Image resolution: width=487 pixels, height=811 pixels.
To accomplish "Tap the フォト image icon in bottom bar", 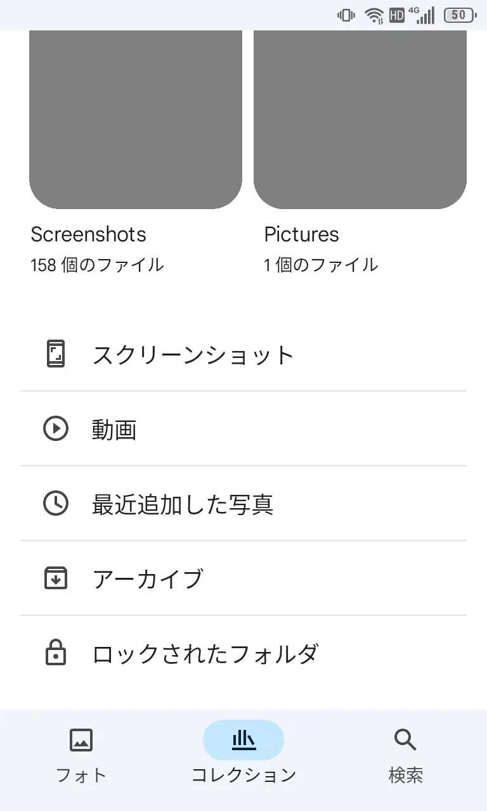I will click(x=81, y=739).
